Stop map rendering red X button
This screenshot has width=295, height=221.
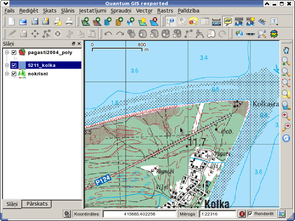242,214
